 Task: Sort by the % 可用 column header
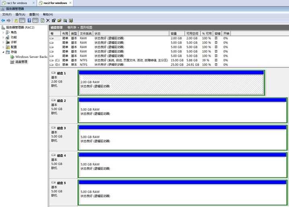click(x=207, y=33)
